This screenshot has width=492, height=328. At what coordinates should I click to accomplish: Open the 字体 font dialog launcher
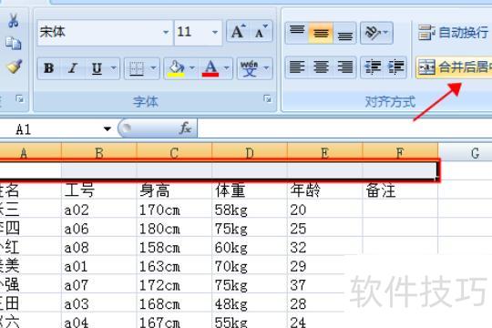click(x=267, y=99)
